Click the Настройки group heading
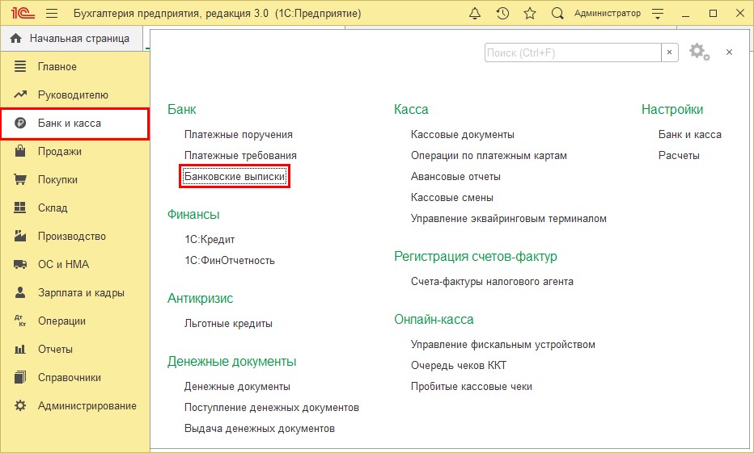The image size is (754, 453). click(x=672, y=109)
